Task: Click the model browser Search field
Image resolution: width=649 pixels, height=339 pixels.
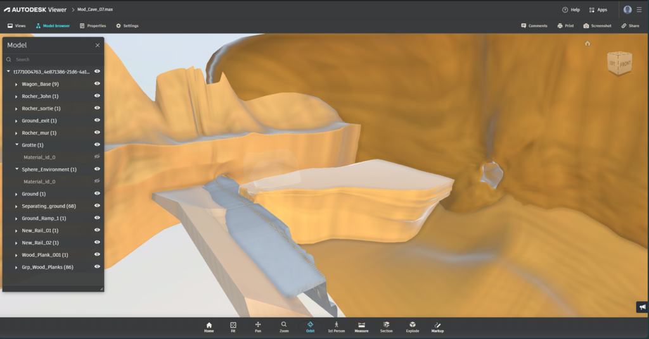Action: [54, 59]
